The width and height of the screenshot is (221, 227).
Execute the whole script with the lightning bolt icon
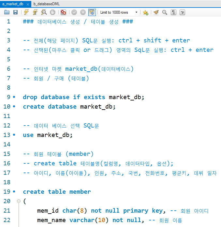point(26,12)
